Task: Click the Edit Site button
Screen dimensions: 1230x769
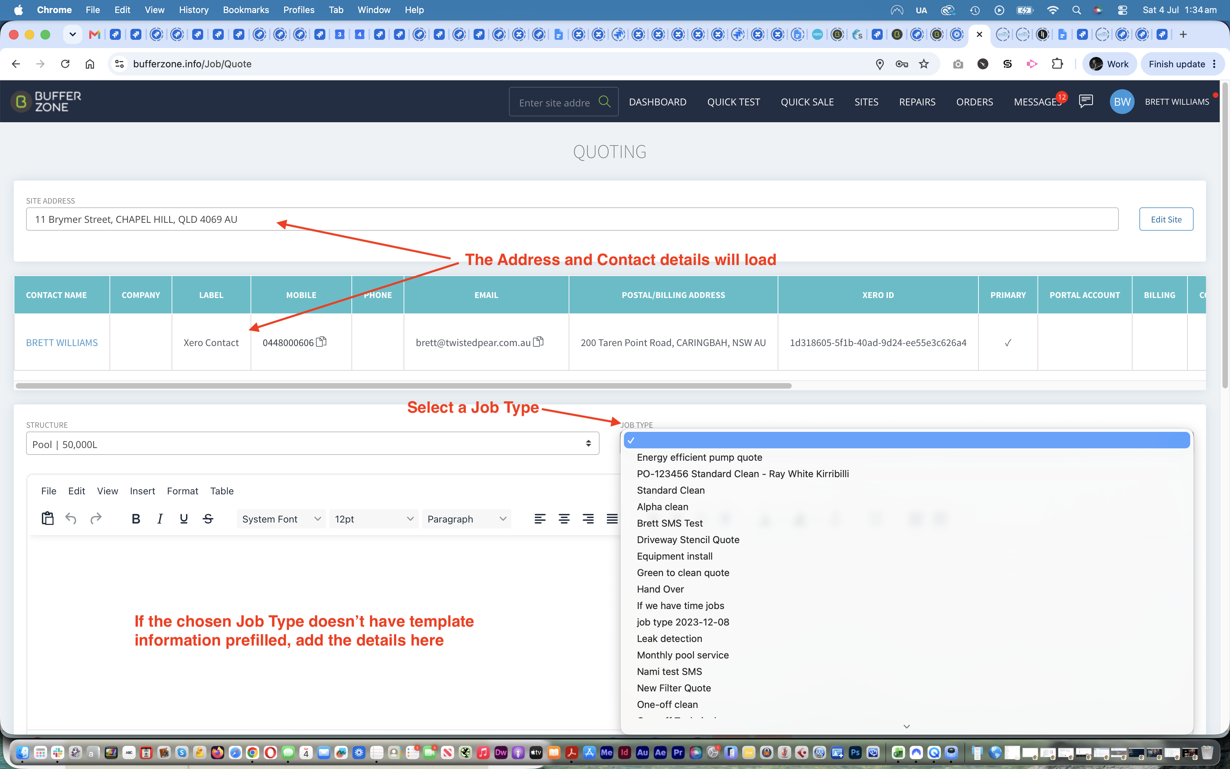Action: (1166, 219)
